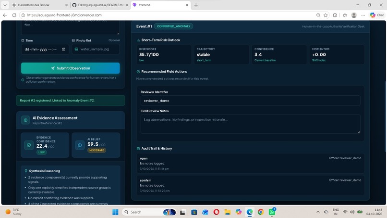Open Google Chrome from the taskbar
This screenshot has width=387, height=218.
261,212
